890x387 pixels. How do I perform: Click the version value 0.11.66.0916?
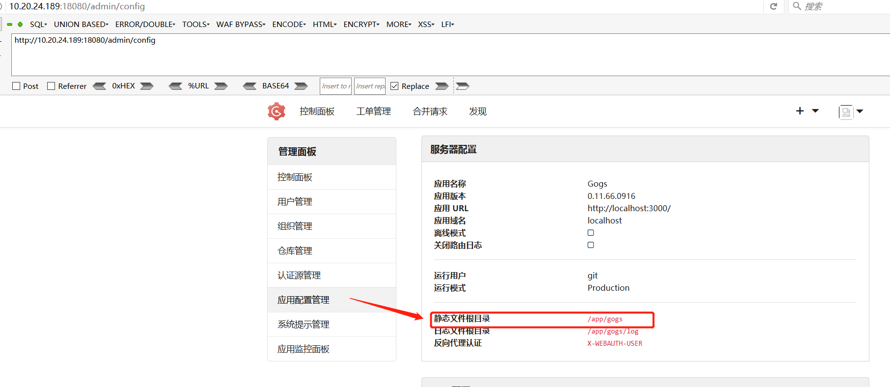point(612,196)
